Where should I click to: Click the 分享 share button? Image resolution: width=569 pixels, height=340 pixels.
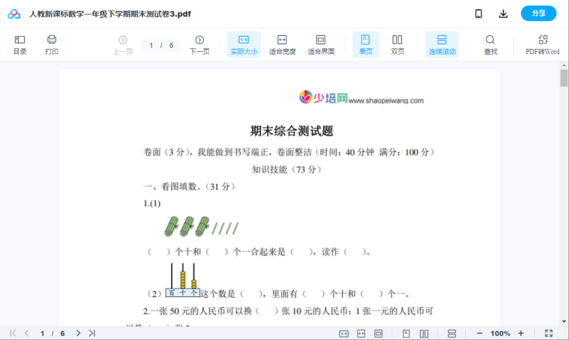pos(539,13)
